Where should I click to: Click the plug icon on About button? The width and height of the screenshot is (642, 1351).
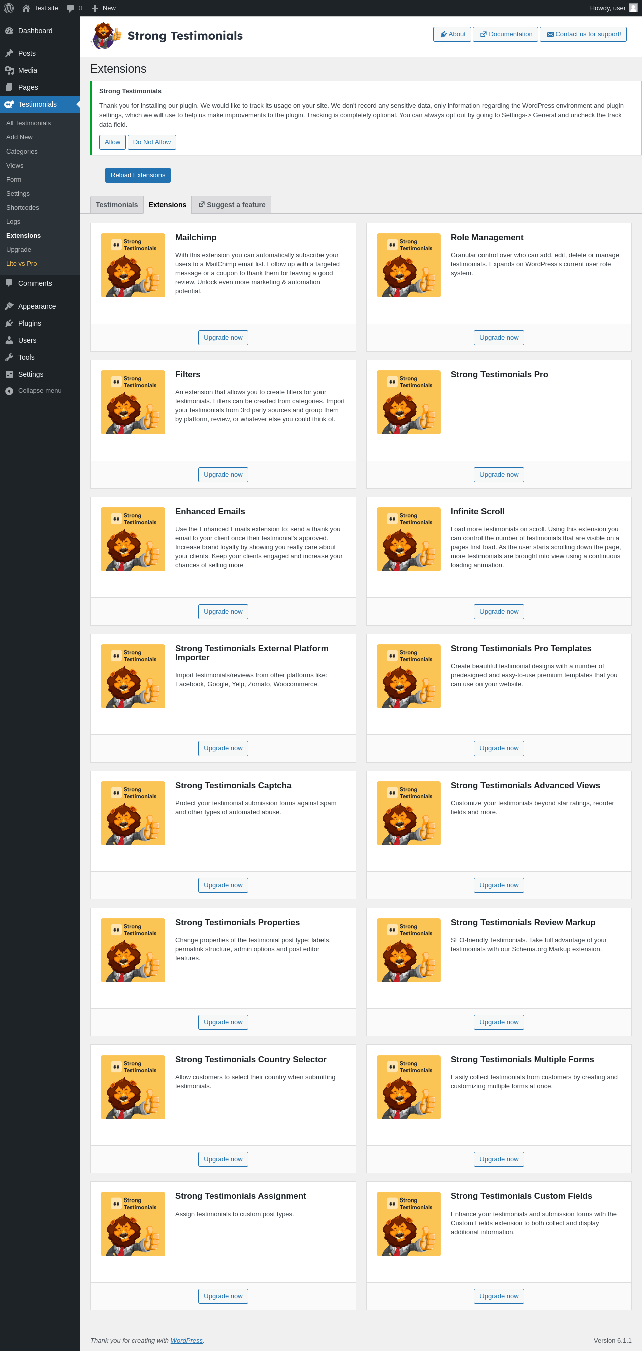[444, 34]
